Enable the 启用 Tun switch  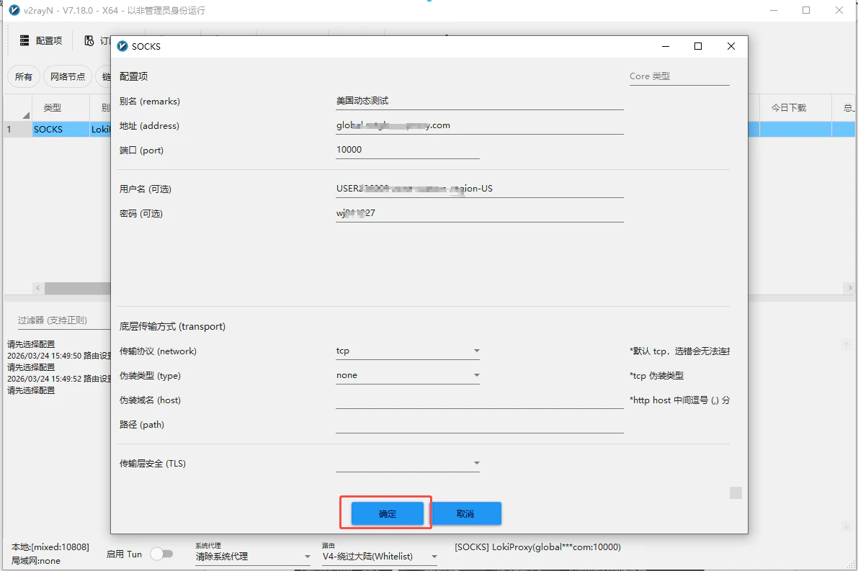pyautogui.click(x=162, y=554)
